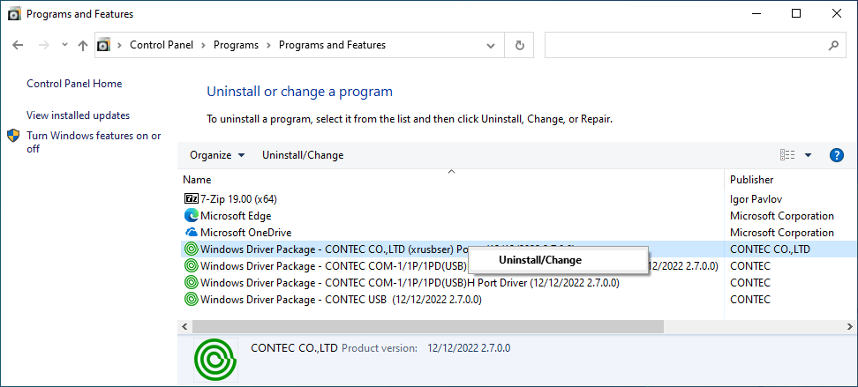
Task: Click the Refresh button beside address bar
Action: [520, 45]
